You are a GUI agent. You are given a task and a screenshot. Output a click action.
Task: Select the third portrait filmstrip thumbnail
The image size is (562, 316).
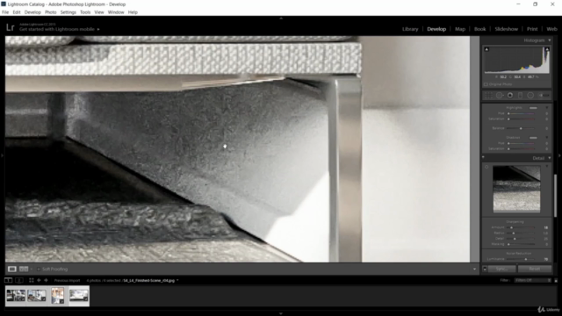pos(57,296)
